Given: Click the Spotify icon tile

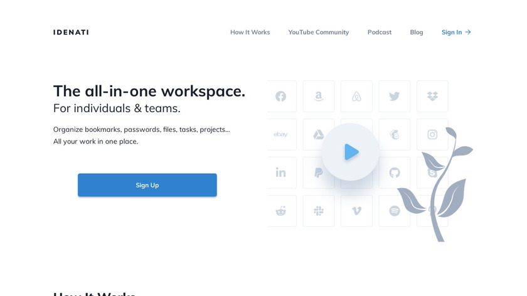Looking at the screenshot, I should tap(395, 211).
